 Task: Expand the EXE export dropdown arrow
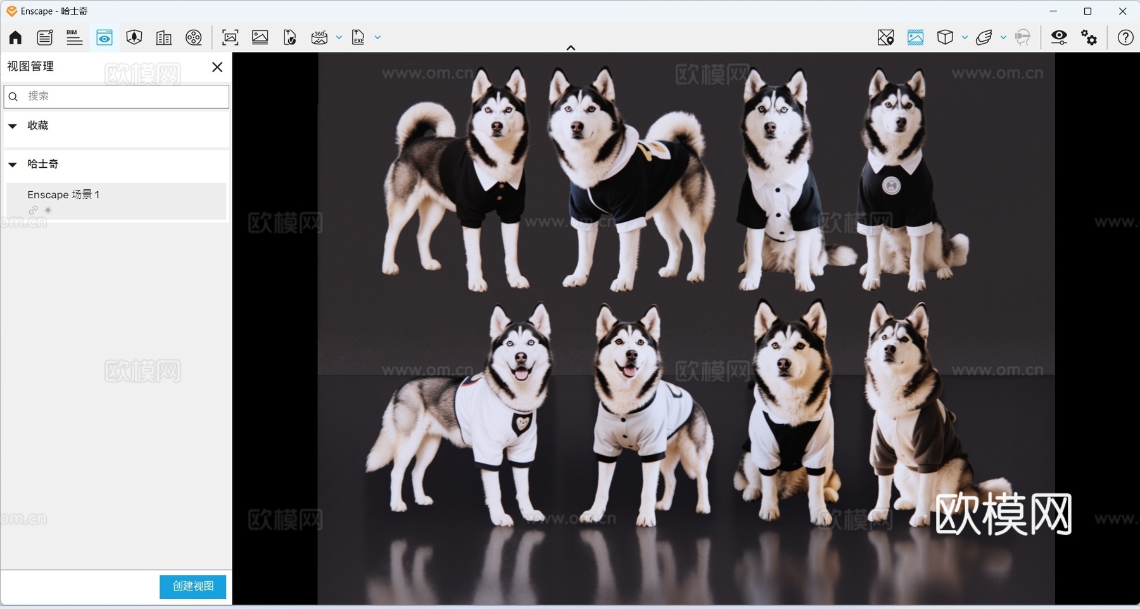click(x=377, y=37)
